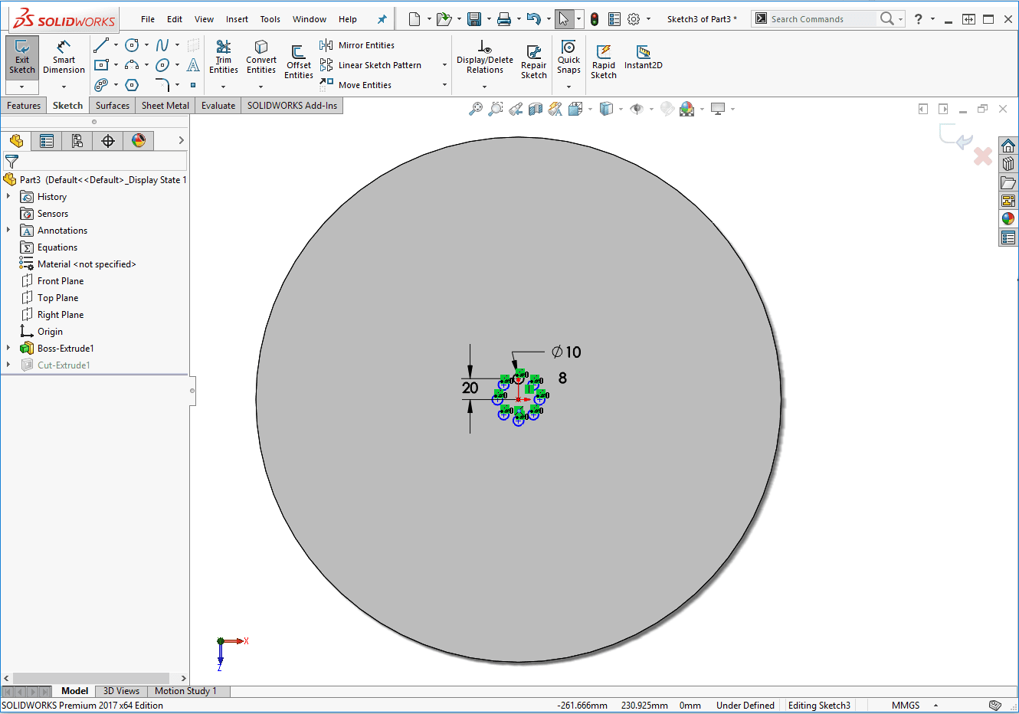Open the PropertyManager tab icon
The image size is (1019, 714).
(47, 141)
